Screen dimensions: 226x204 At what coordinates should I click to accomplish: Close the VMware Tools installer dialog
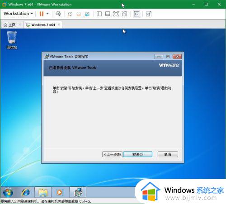point(177,57)
